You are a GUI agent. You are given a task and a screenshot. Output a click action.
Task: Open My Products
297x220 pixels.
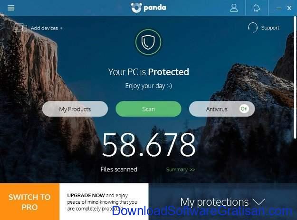click(75, 109)
